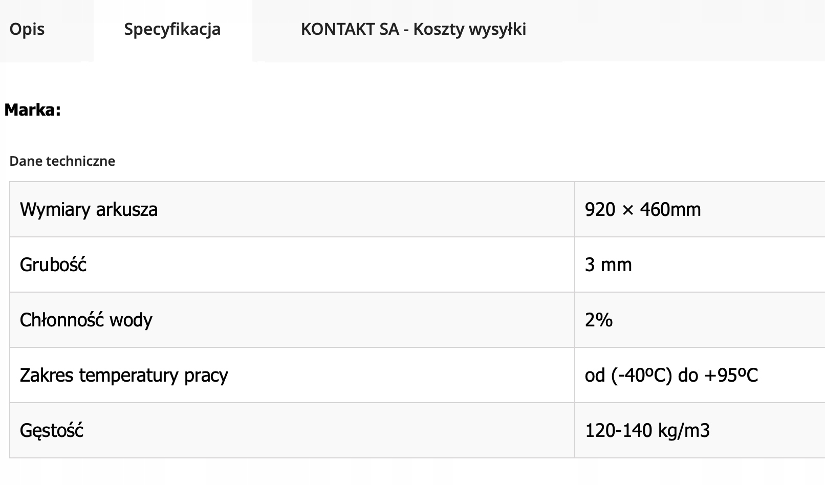This screenshot has height=485, width=825.
Task: Click the 460mm height value
Action: 670,210
